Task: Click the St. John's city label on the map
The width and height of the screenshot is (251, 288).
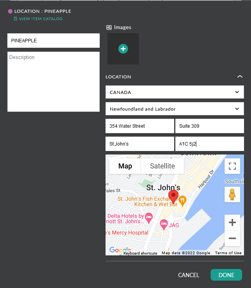Action: [x=163, y=187]
